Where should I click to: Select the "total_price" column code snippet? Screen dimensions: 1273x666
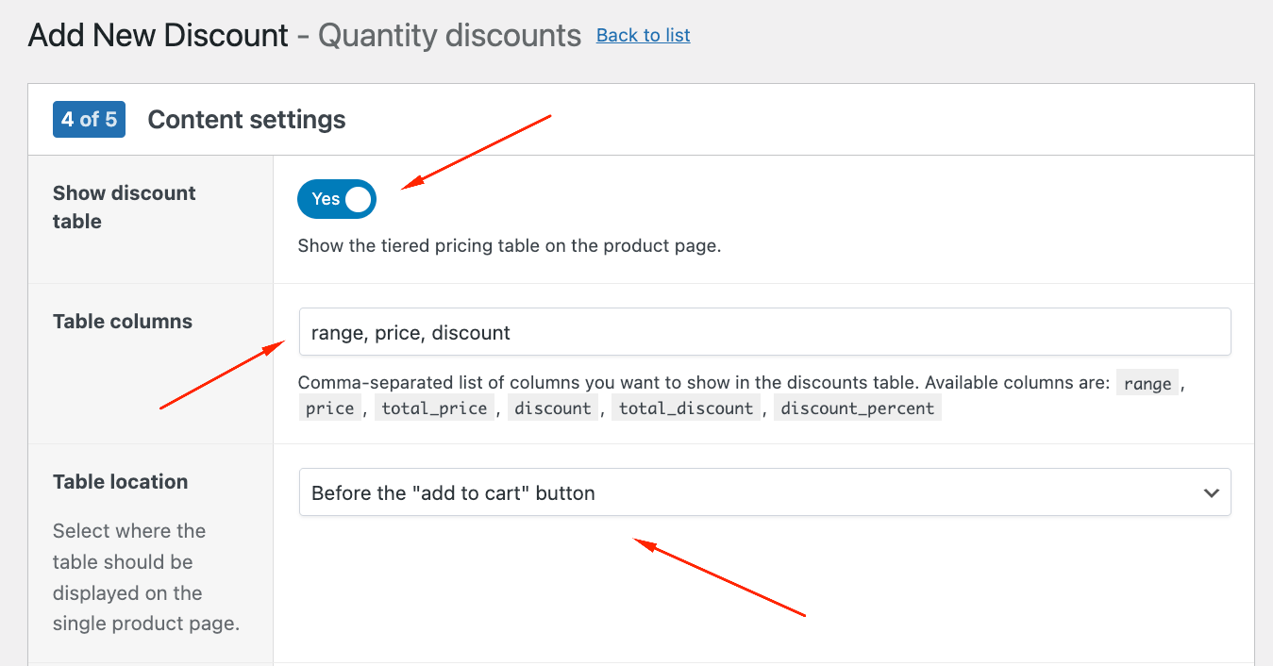coord(433,407)
